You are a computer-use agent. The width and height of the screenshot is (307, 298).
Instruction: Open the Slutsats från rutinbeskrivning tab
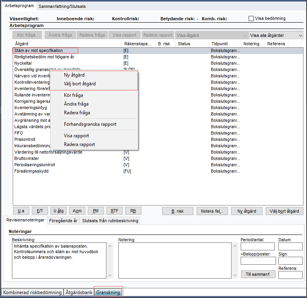coord(110,221)
